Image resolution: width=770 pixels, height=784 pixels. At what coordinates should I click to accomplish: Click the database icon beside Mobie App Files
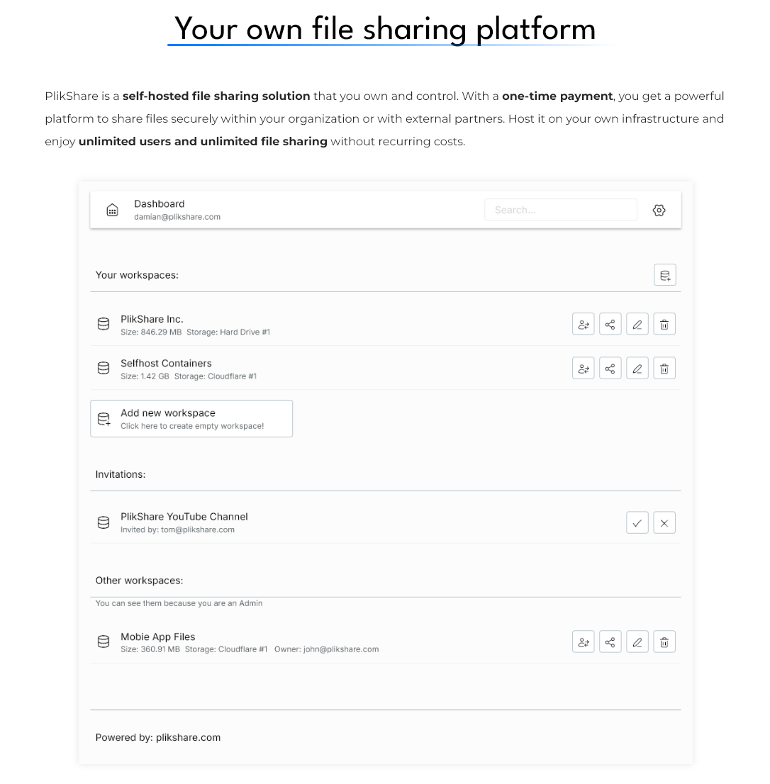click(104, 642)
